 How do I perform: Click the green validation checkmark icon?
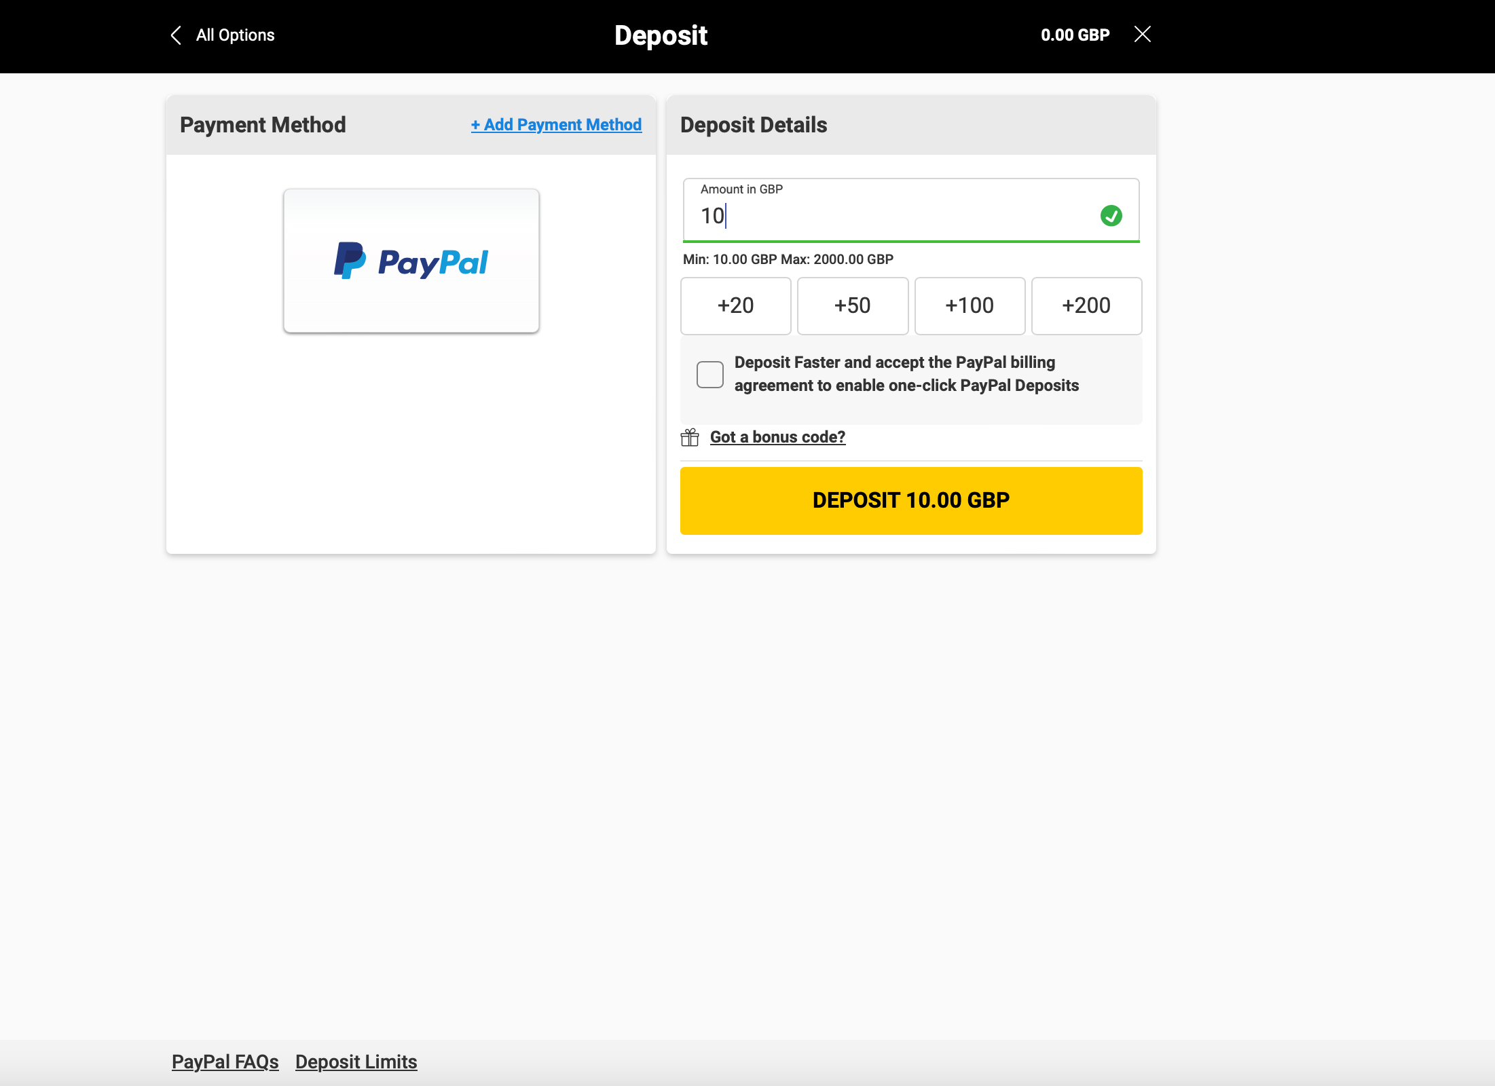pyautogui.click(x=1111, y=216)
